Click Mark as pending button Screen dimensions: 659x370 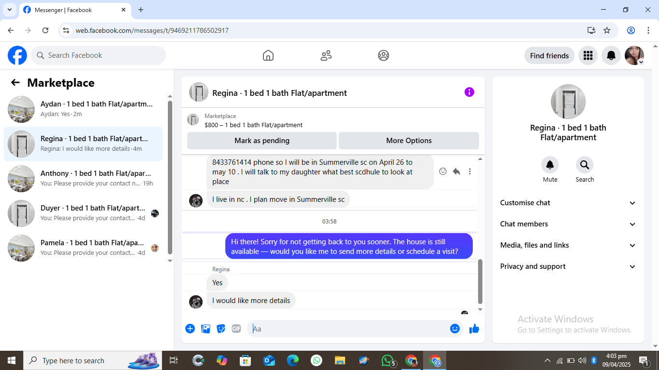pos(262,141)
